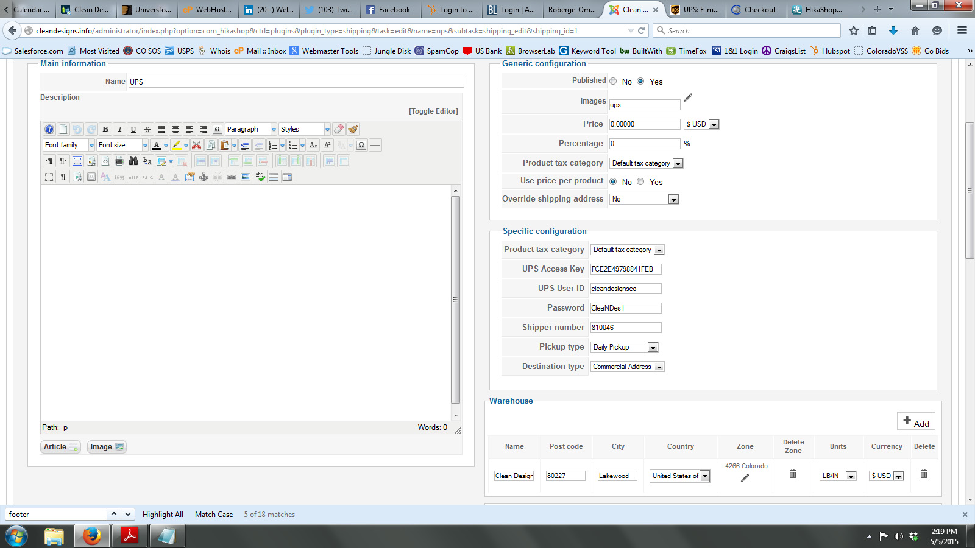Apply bold formatting in description editor

coord(105,129)
